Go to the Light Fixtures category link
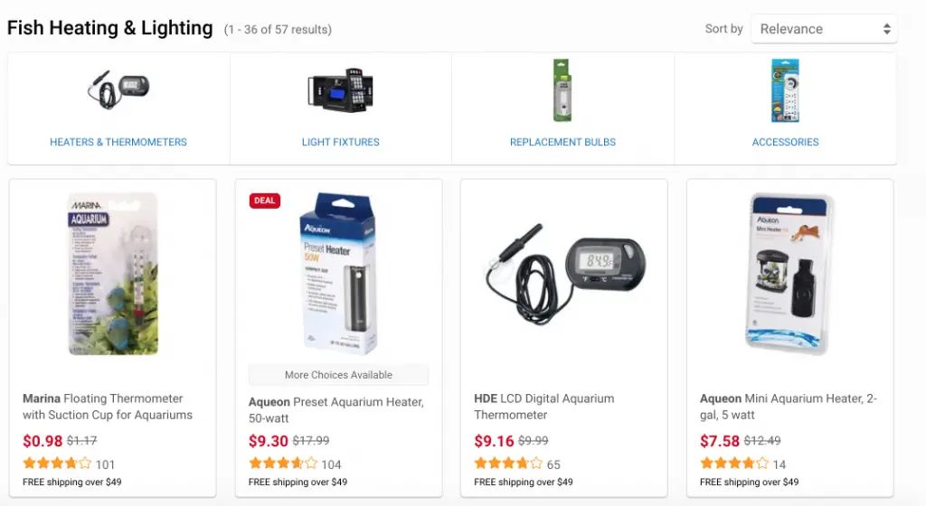The height and width of the screenshot is (506, 926). (340, 142)
